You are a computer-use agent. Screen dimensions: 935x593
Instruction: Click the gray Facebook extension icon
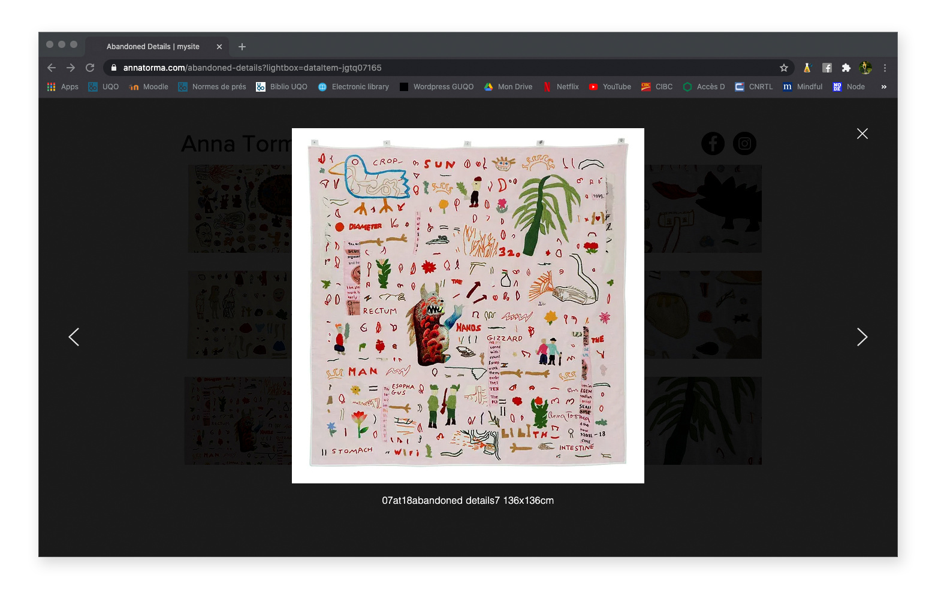pos(827,68)
